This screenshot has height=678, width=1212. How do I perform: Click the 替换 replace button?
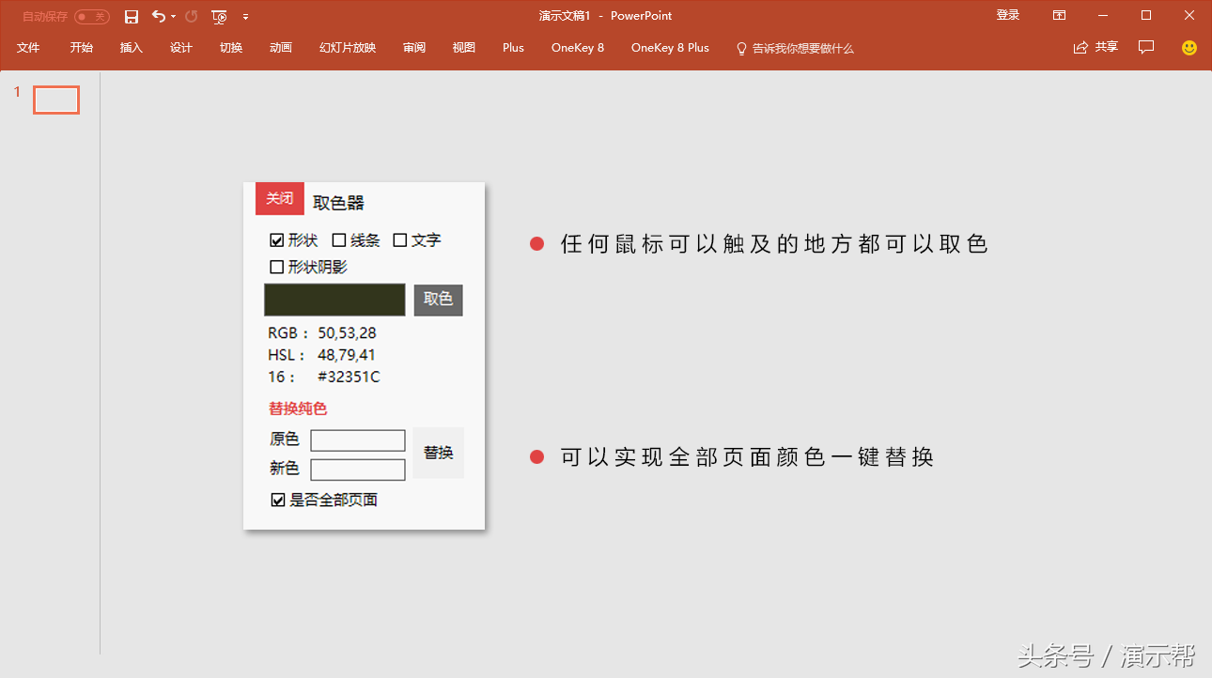click(x=439, y=454)
